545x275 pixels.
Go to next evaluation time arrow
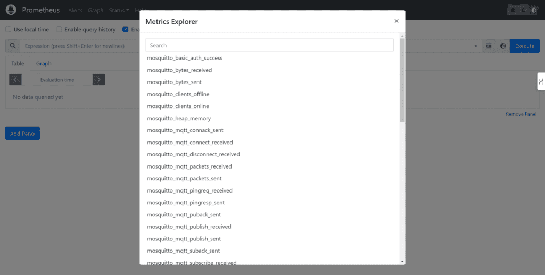coord(98,79)
